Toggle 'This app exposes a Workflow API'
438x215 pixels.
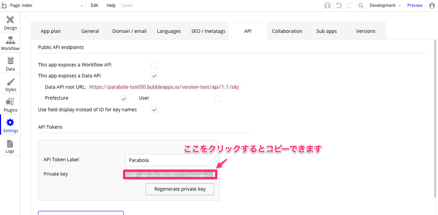tap(154, 64)
